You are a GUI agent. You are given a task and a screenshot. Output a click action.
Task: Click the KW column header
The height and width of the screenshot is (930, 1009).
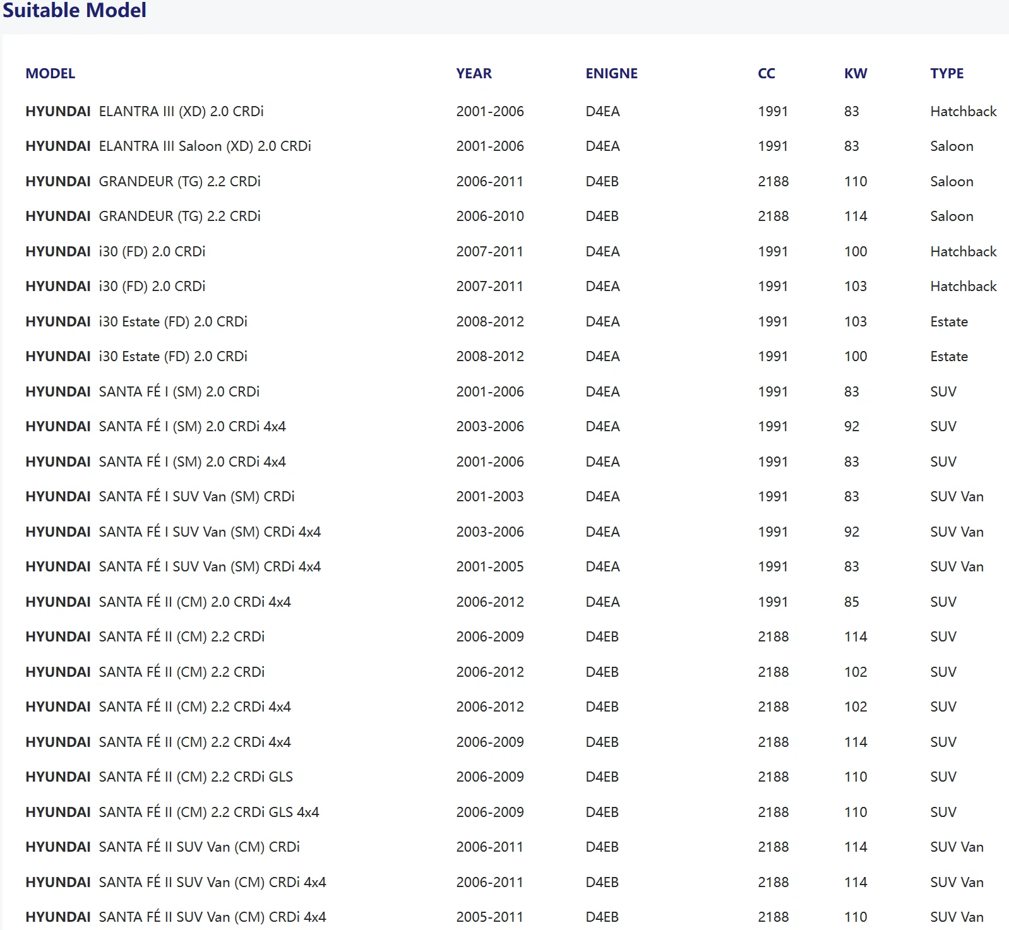(x=856, y=73)
